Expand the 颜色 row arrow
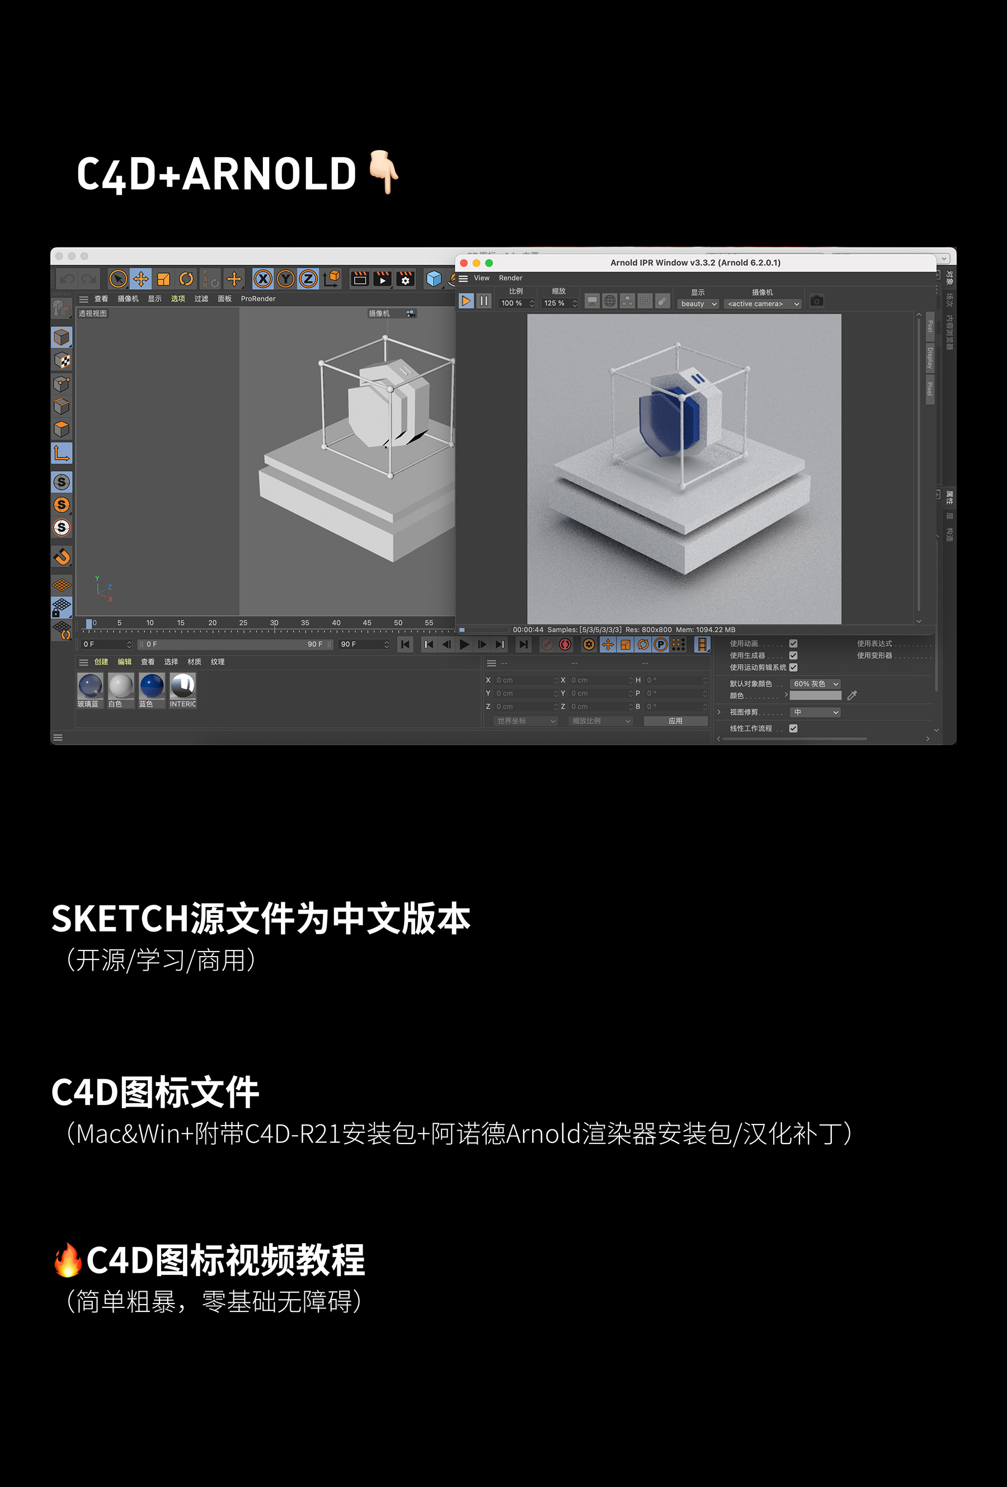Screen dimensions: 1007x1487 (786, 695)
